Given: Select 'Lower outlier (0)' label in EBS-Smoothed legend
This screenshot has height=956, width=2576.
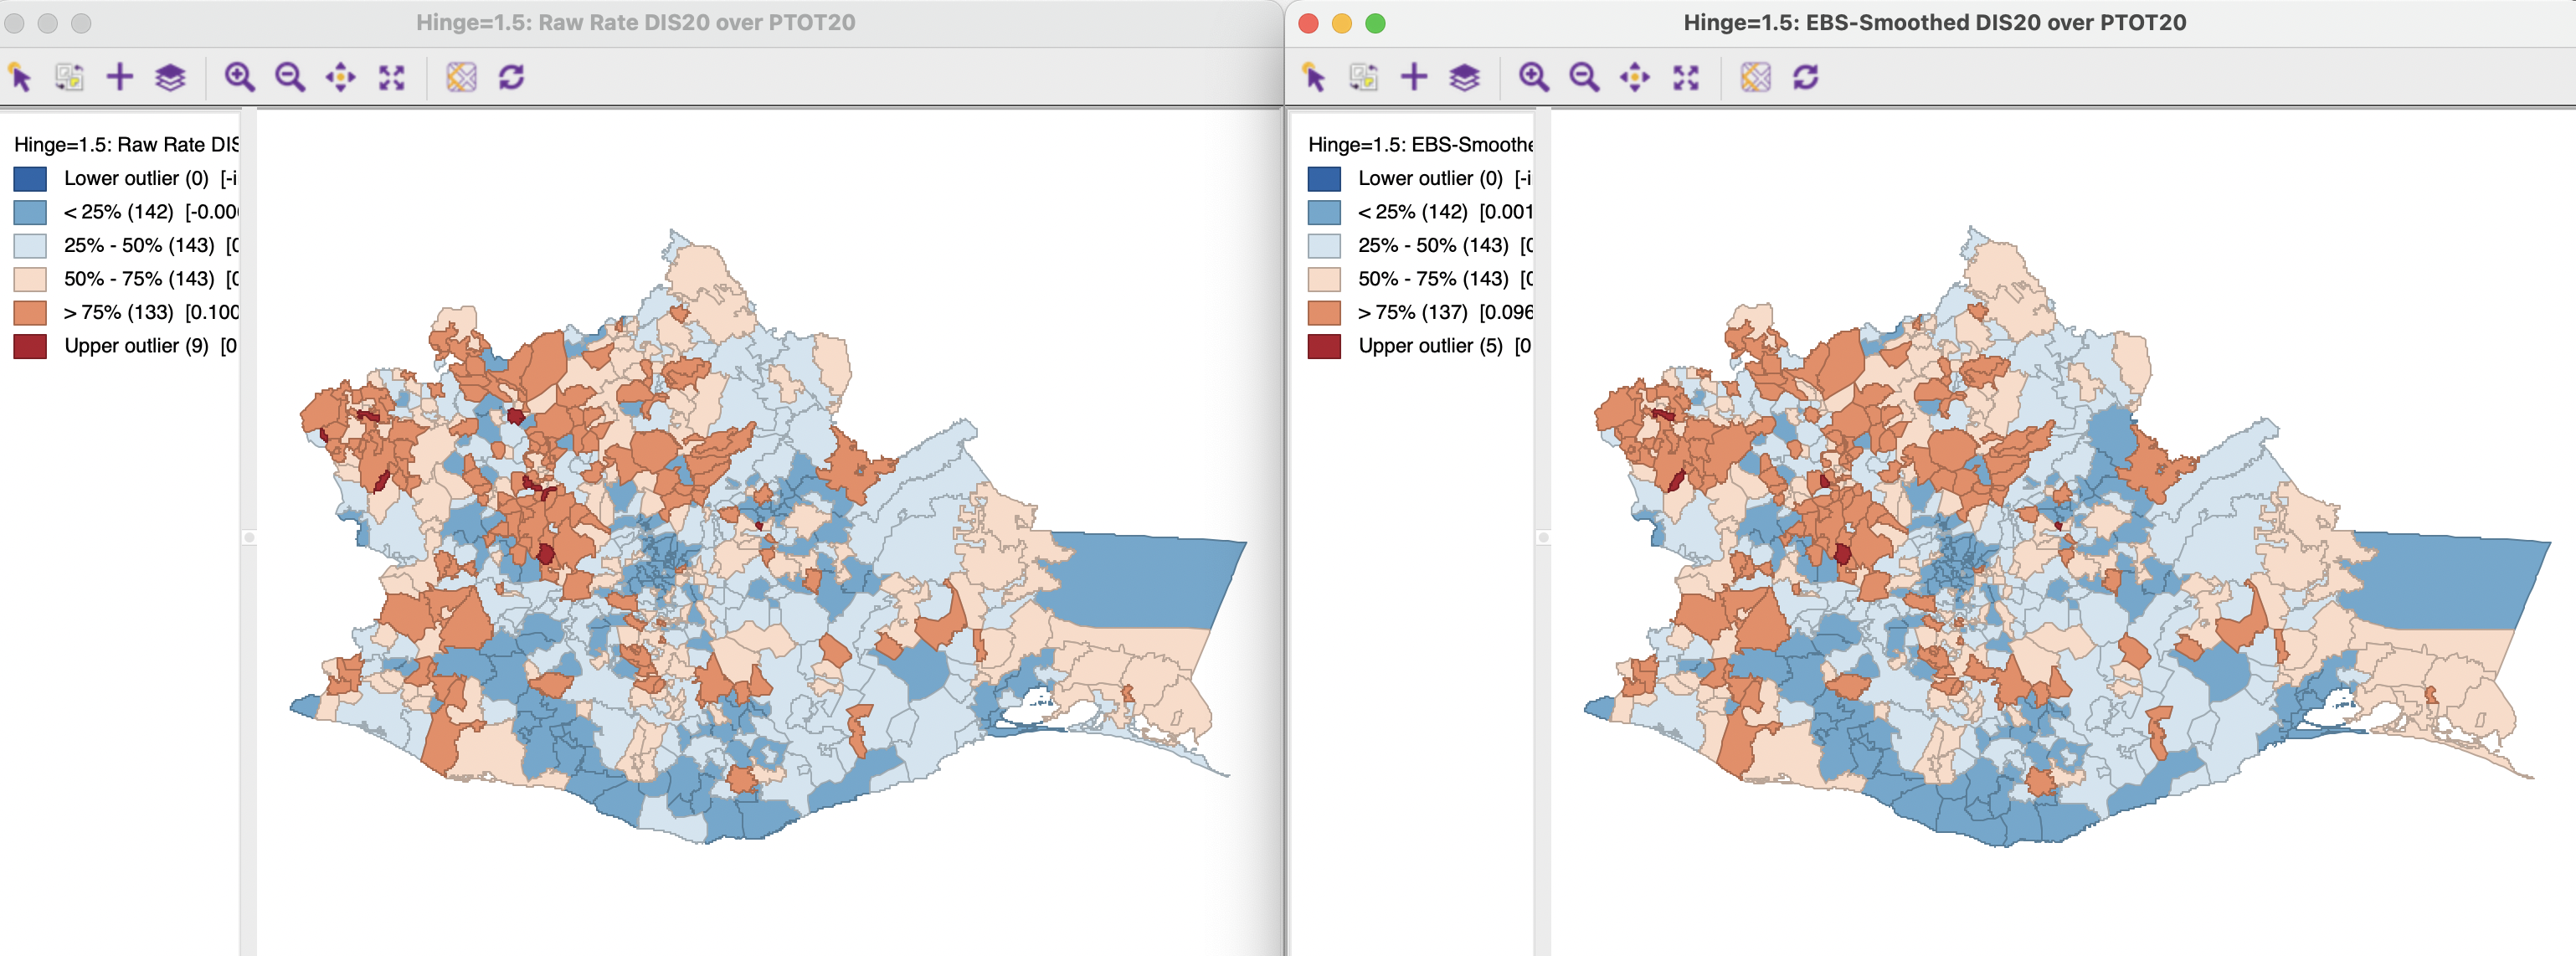Looking at the screenshot, I should 1430,178.
